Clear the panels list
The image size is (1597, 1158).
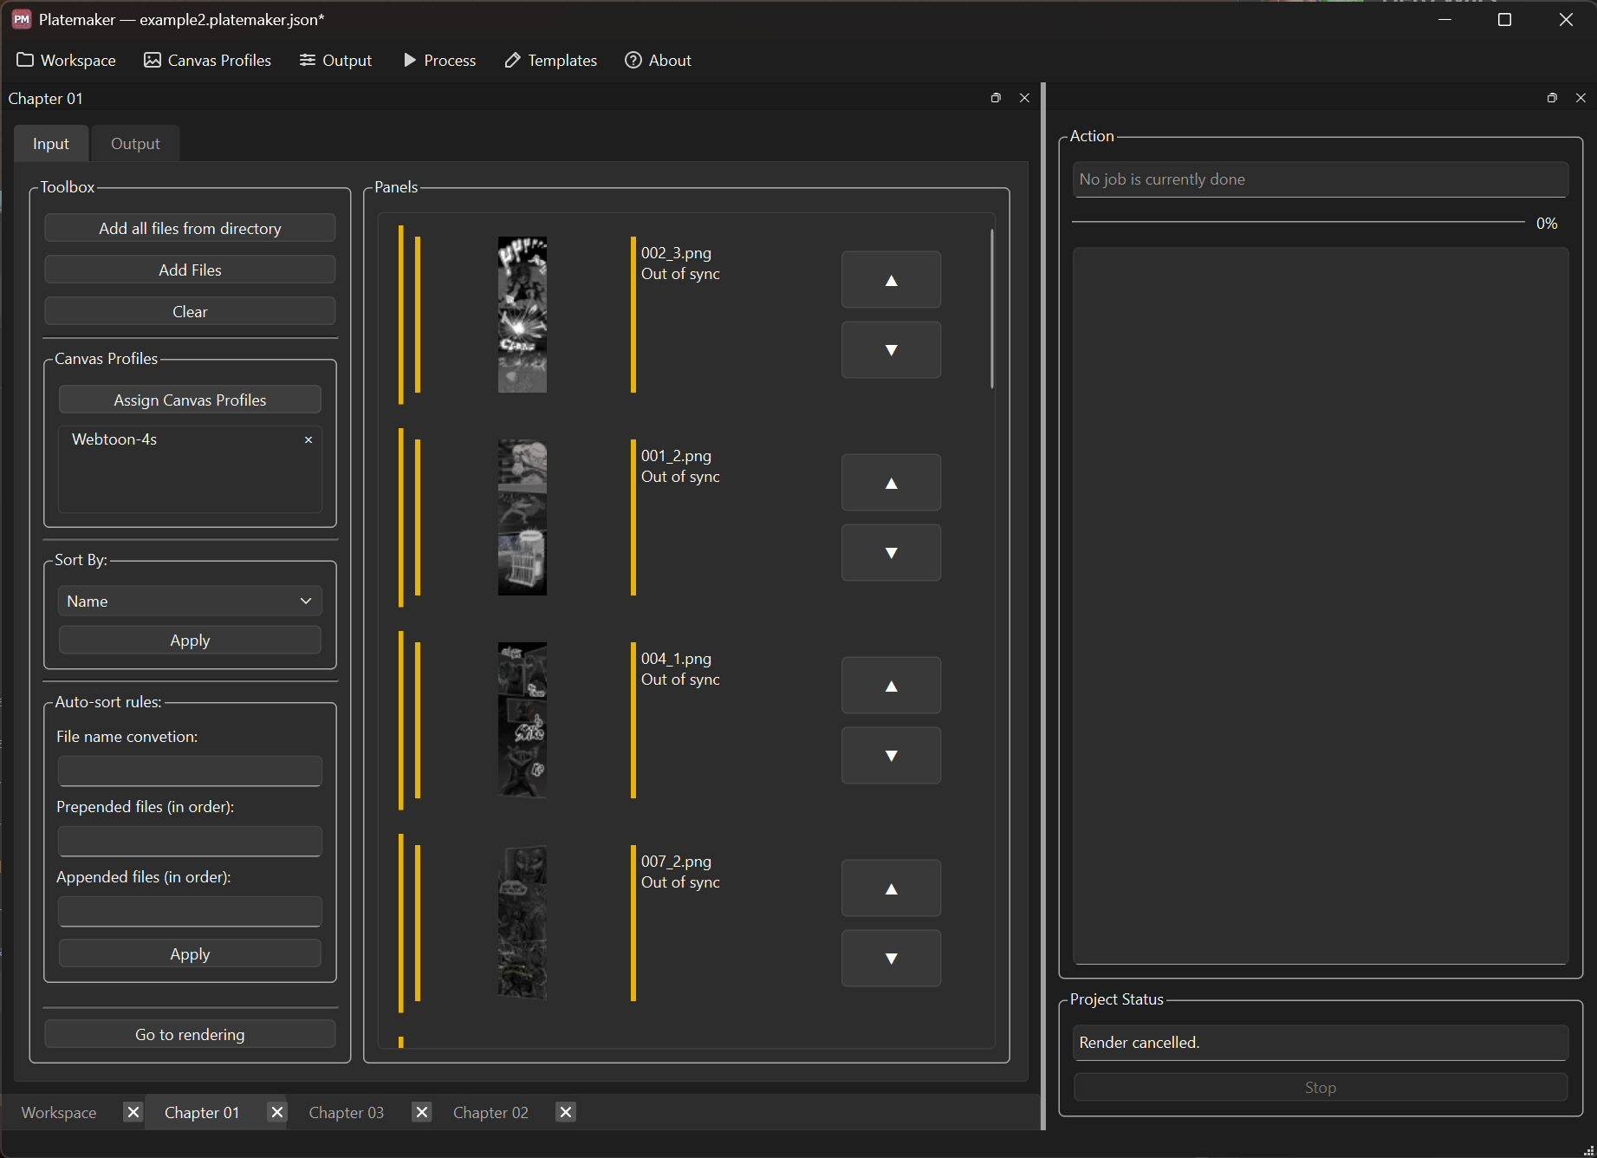[x=190, y=312]
